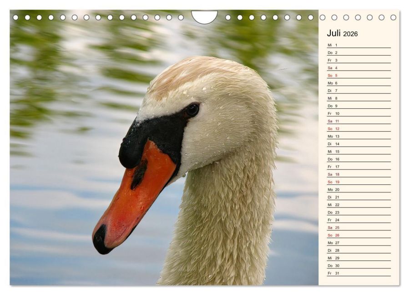Click the Sa 25 date row

[359, 228]
